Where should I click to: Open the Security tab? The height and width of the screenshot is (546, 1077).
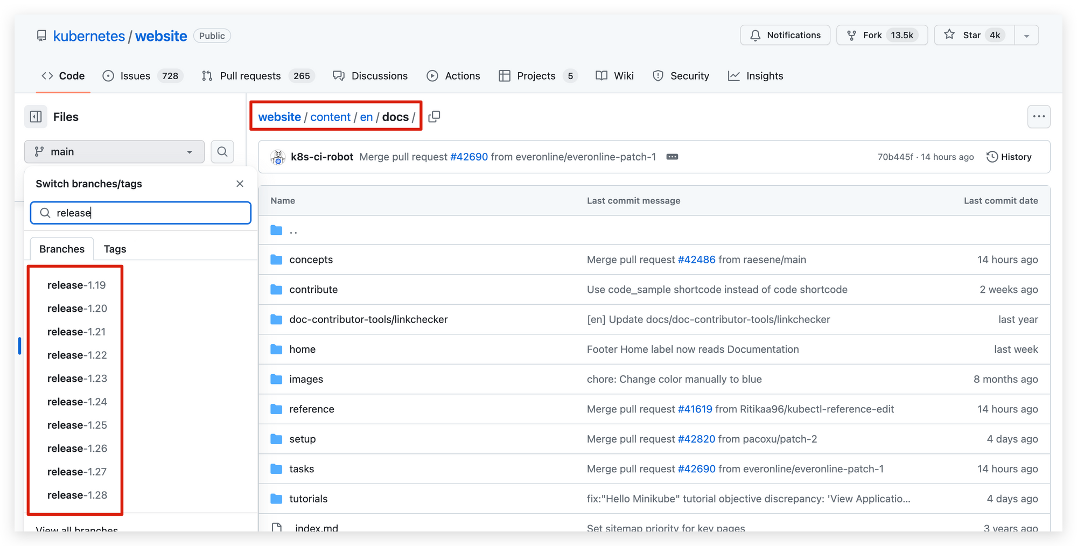coord(681,76)
